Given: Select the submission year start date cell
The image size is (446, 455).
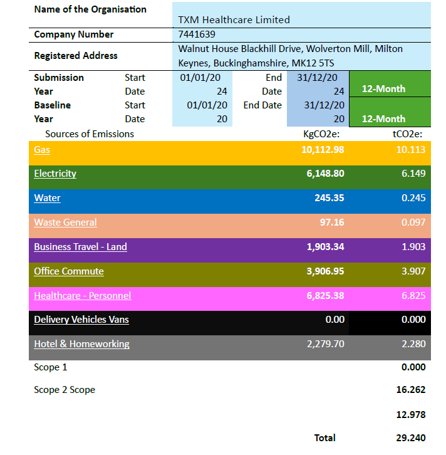Looking at the screenshot, I should click(202, 85).
